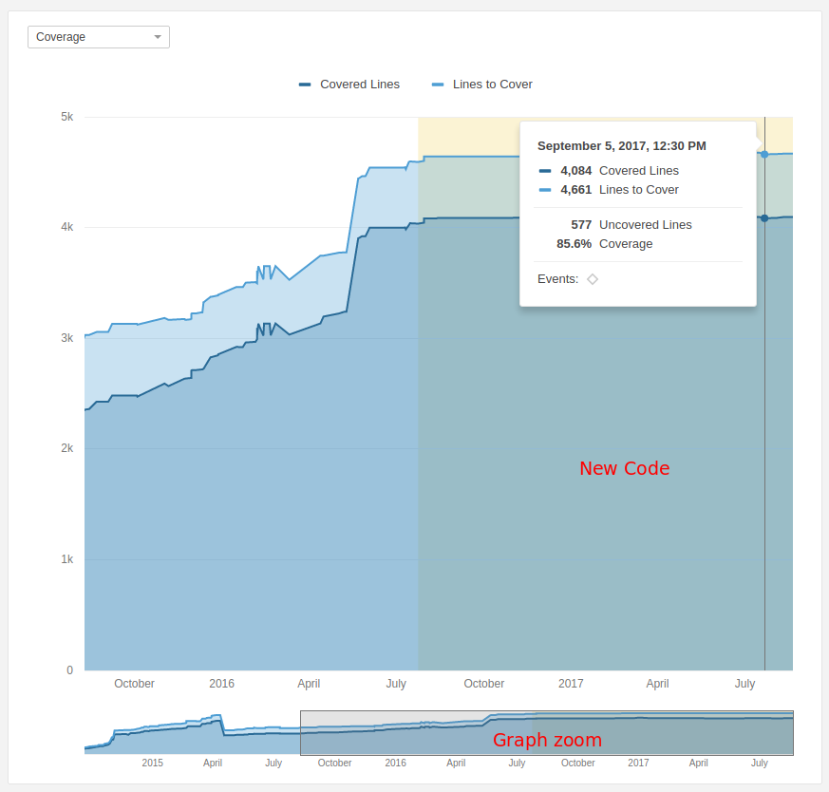Click the Events diamond icon in tooltip

tap(593, 279)
